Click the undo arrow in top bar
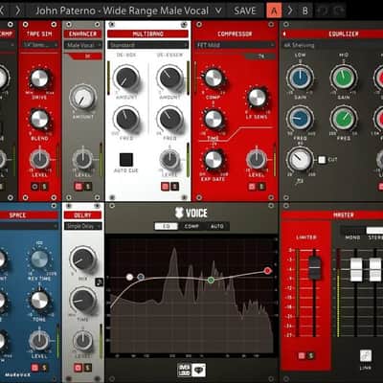This screenshot has width=383, height=383. coord(323,11)
